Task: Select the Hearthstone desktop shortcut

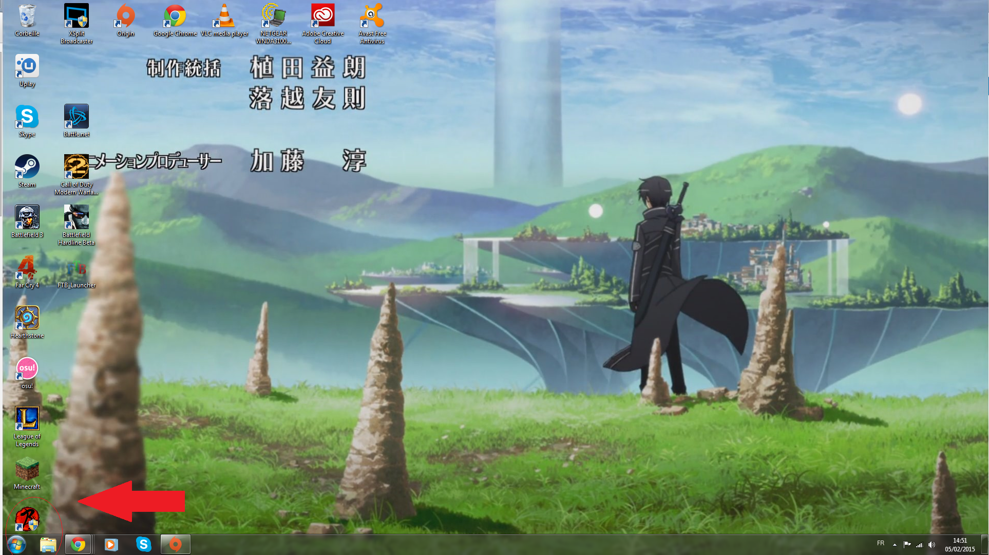Action: click(x=27, y=323)
